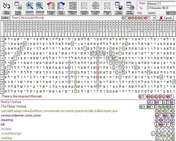
Task: Click the Unmark all icon
Action: [107, 6]
